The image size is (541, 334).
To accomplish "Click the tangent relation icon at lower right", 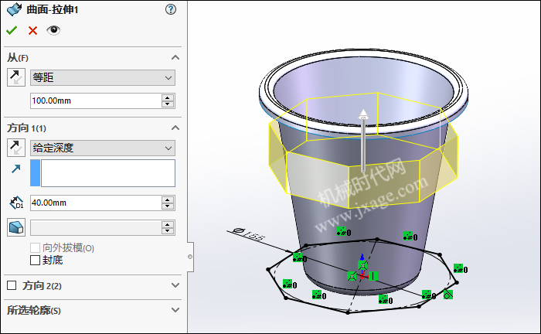I will pos(447,295).
